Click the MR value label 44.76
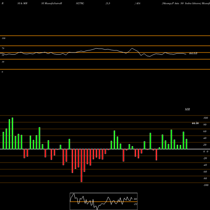The image size is (210, 210). [x=195, y=123]
